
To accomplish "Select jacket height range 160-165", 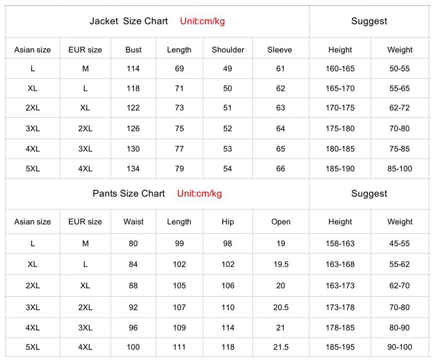I will [x=340, y=69].
